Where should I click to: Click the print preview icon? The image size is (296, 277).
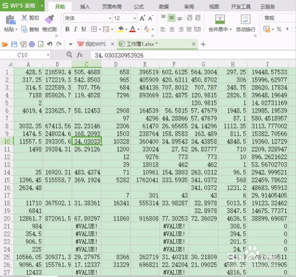(41, 44)
